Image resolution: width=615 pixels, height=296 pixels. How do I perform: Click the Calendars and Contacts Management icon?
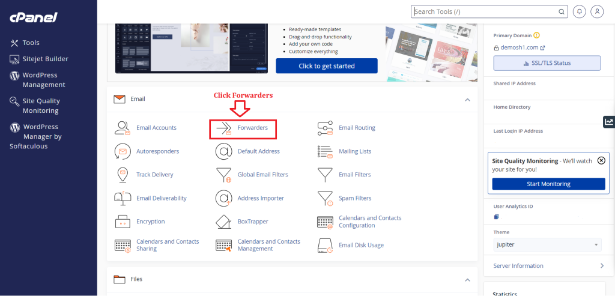click(224, 246)
